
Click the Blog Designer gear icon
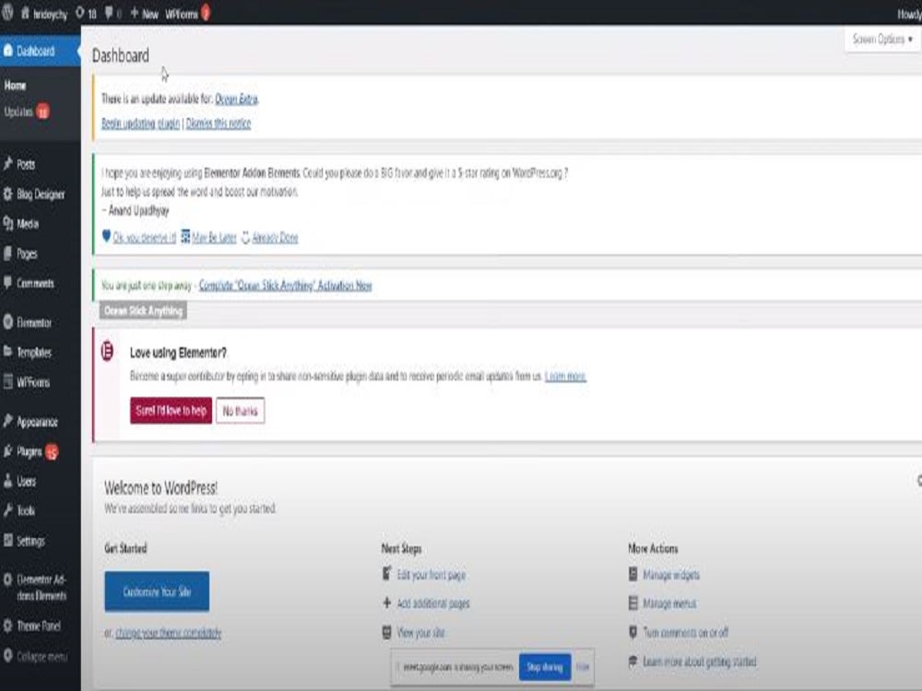click(7, 193)
